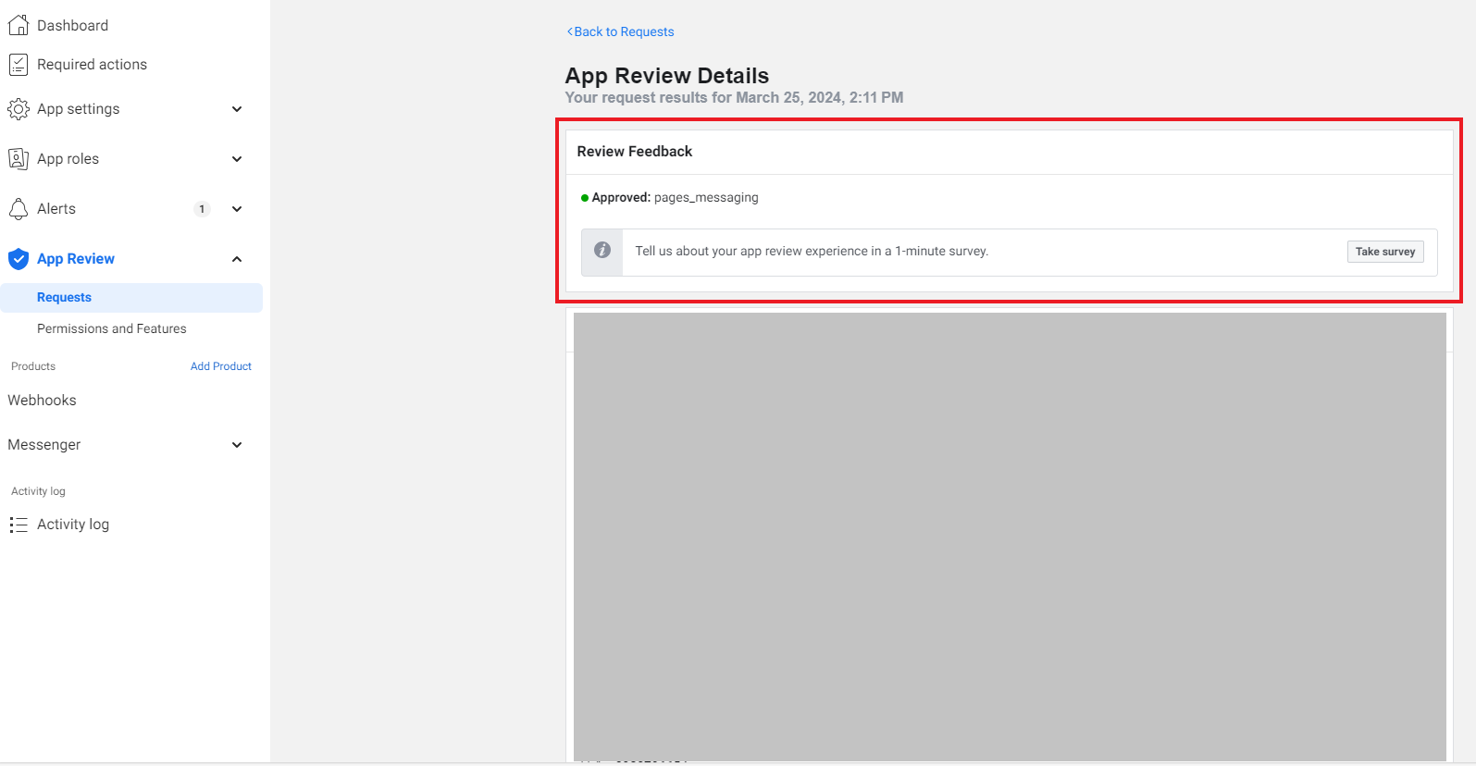Click the App settings gear icon
1476x766 pixels.
point(18,109)
